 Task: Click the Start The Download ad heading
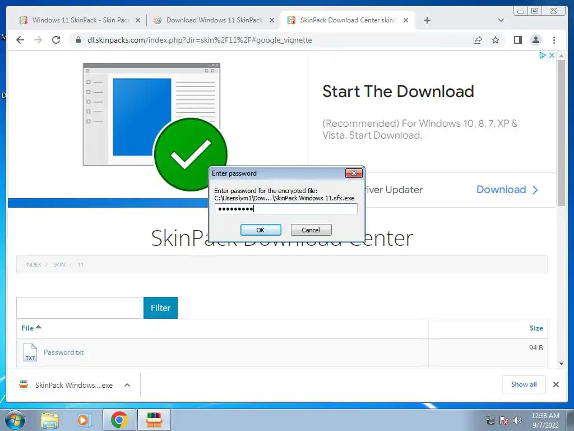398,91
